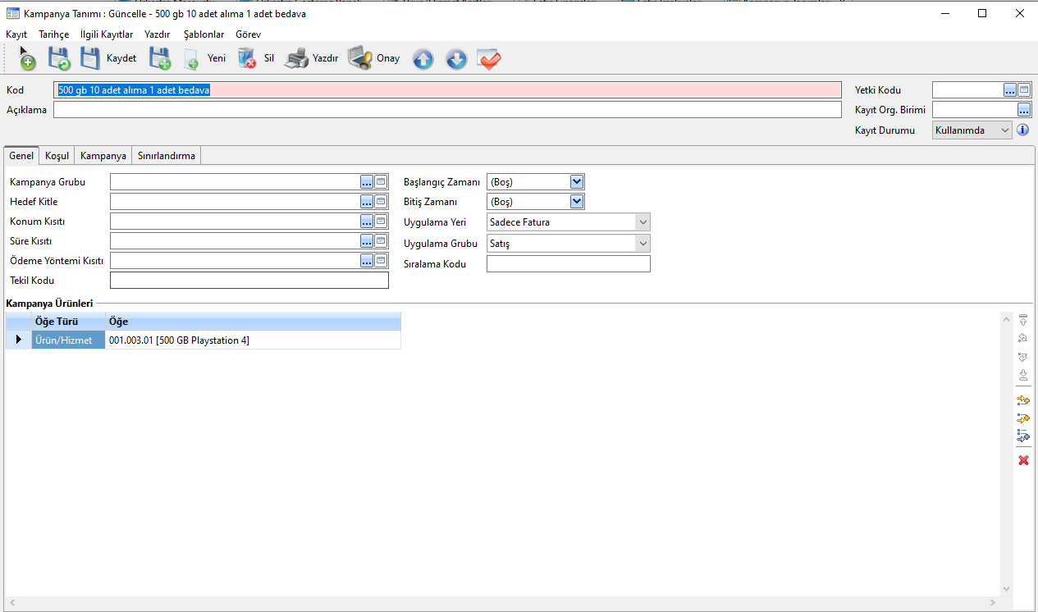Click the Kayıt Durumu blue info icon
This screenshot has width=1038, height=612.
1022,130
